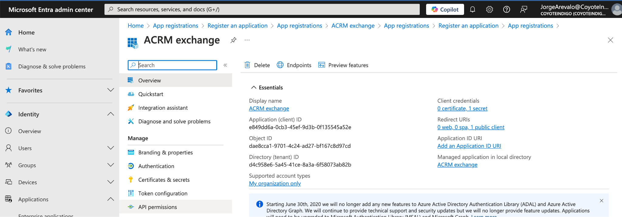Open the settings gear icon
This screenshot has height=217, width=622.
(x=489, y=9)
